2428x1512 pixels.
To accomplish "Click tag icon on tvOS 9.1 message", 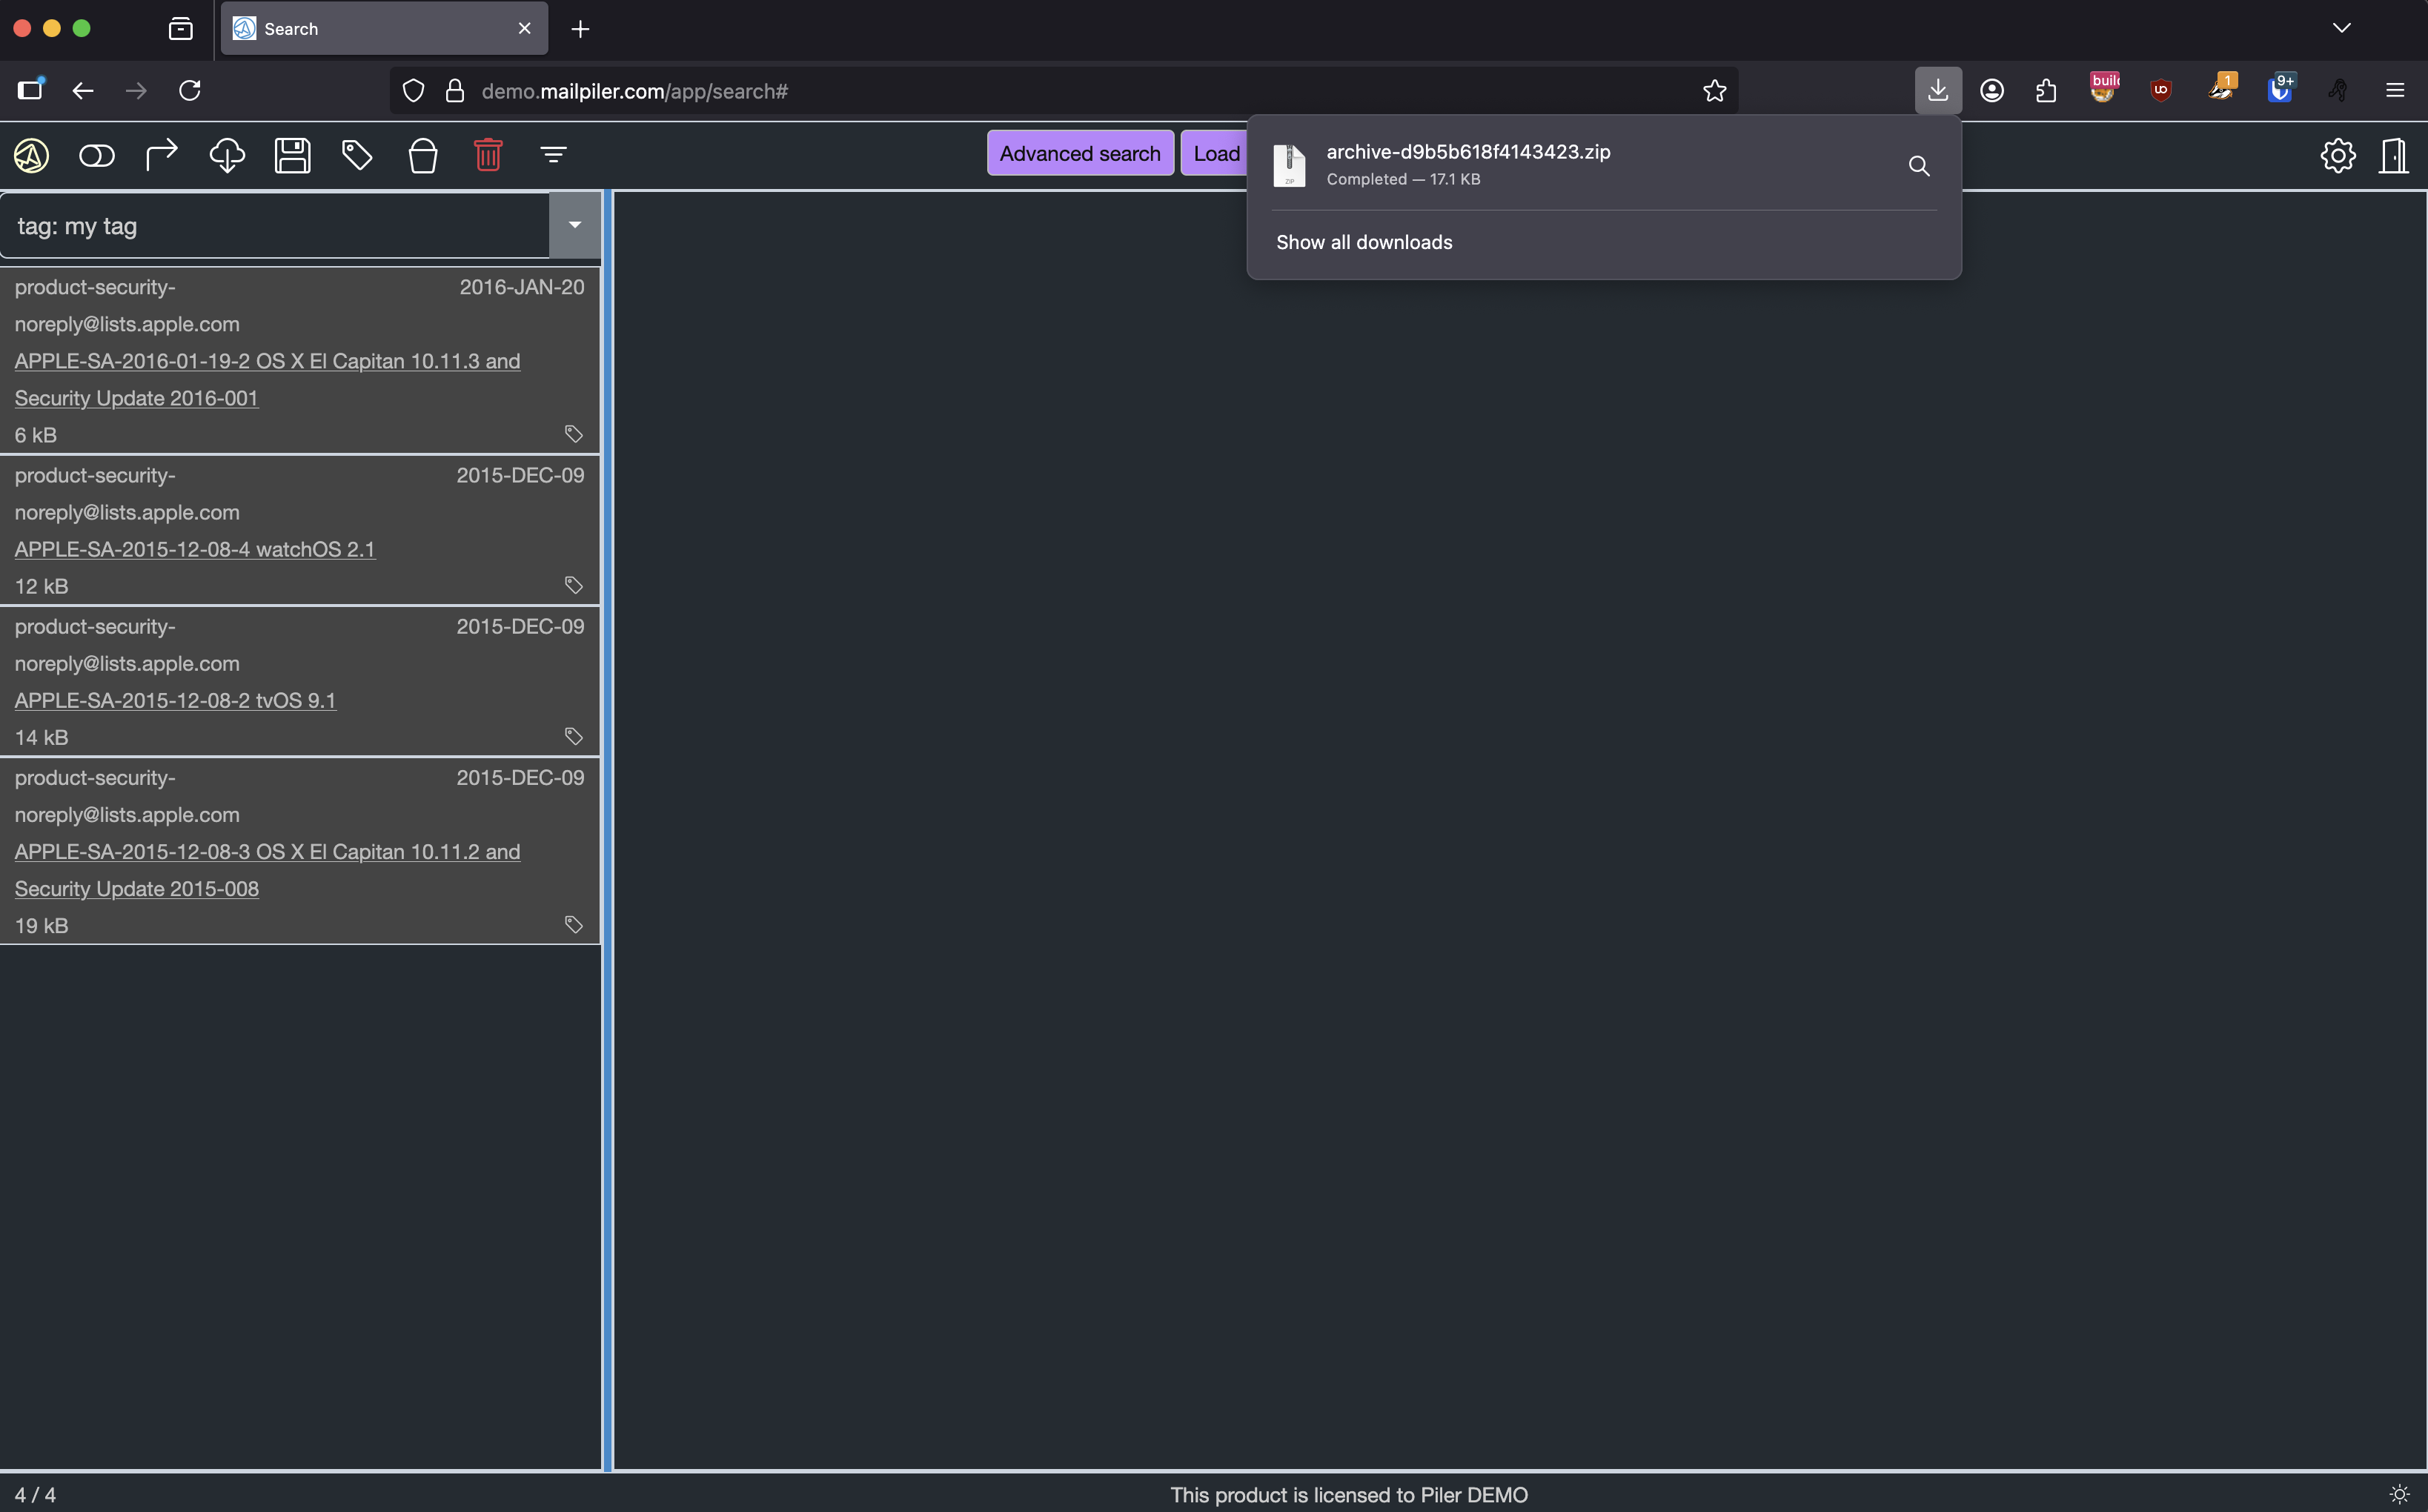I will (x=573, y=736).
